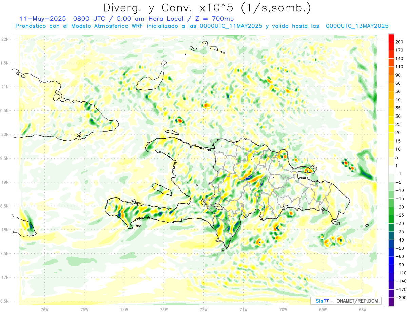Screen dimensions: 407x314
Task: Click the '7.5N' latitude label
Action: pyautogui.click(x=5, y=254)
